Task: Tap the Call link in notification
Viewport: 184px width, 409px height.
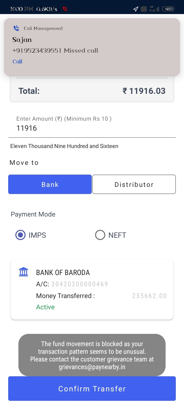Action: pyautogui.click(x=17, y=61)
